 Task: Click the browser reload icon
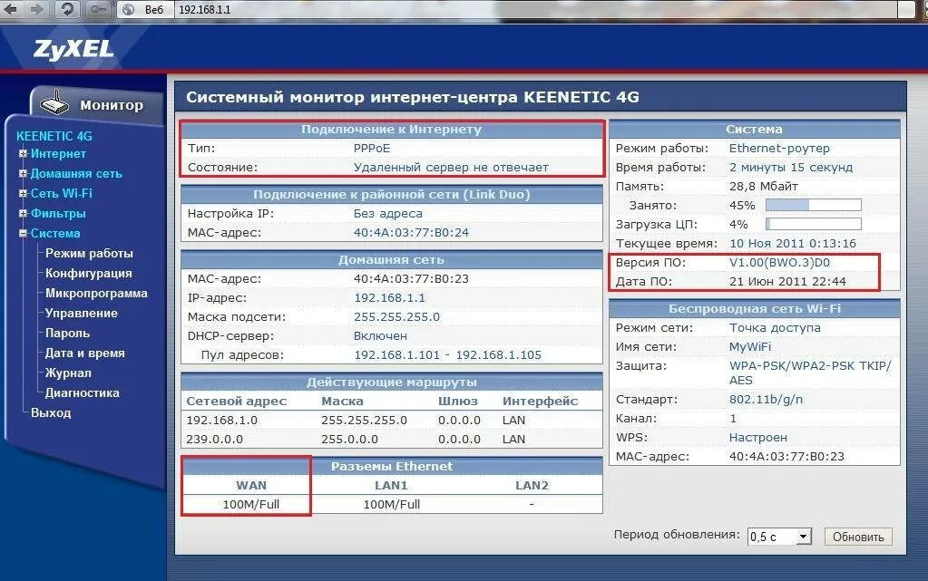pos(67,9)
